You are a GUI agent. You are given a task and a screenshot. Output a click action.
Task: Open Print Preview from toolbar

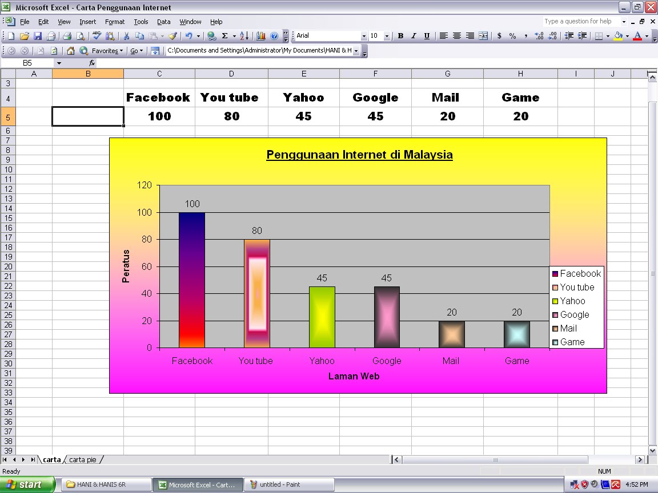point(80,36)
